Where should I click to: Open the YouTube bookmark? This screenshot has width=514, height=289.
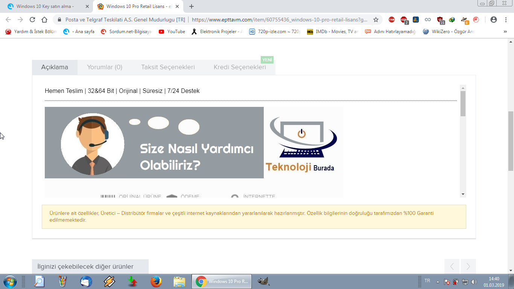point(172,32)
